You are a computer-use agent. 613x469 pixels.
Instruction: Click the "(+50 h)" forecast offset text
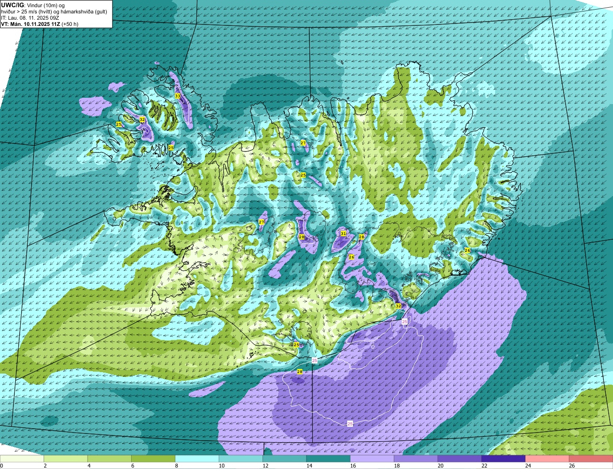70,24
